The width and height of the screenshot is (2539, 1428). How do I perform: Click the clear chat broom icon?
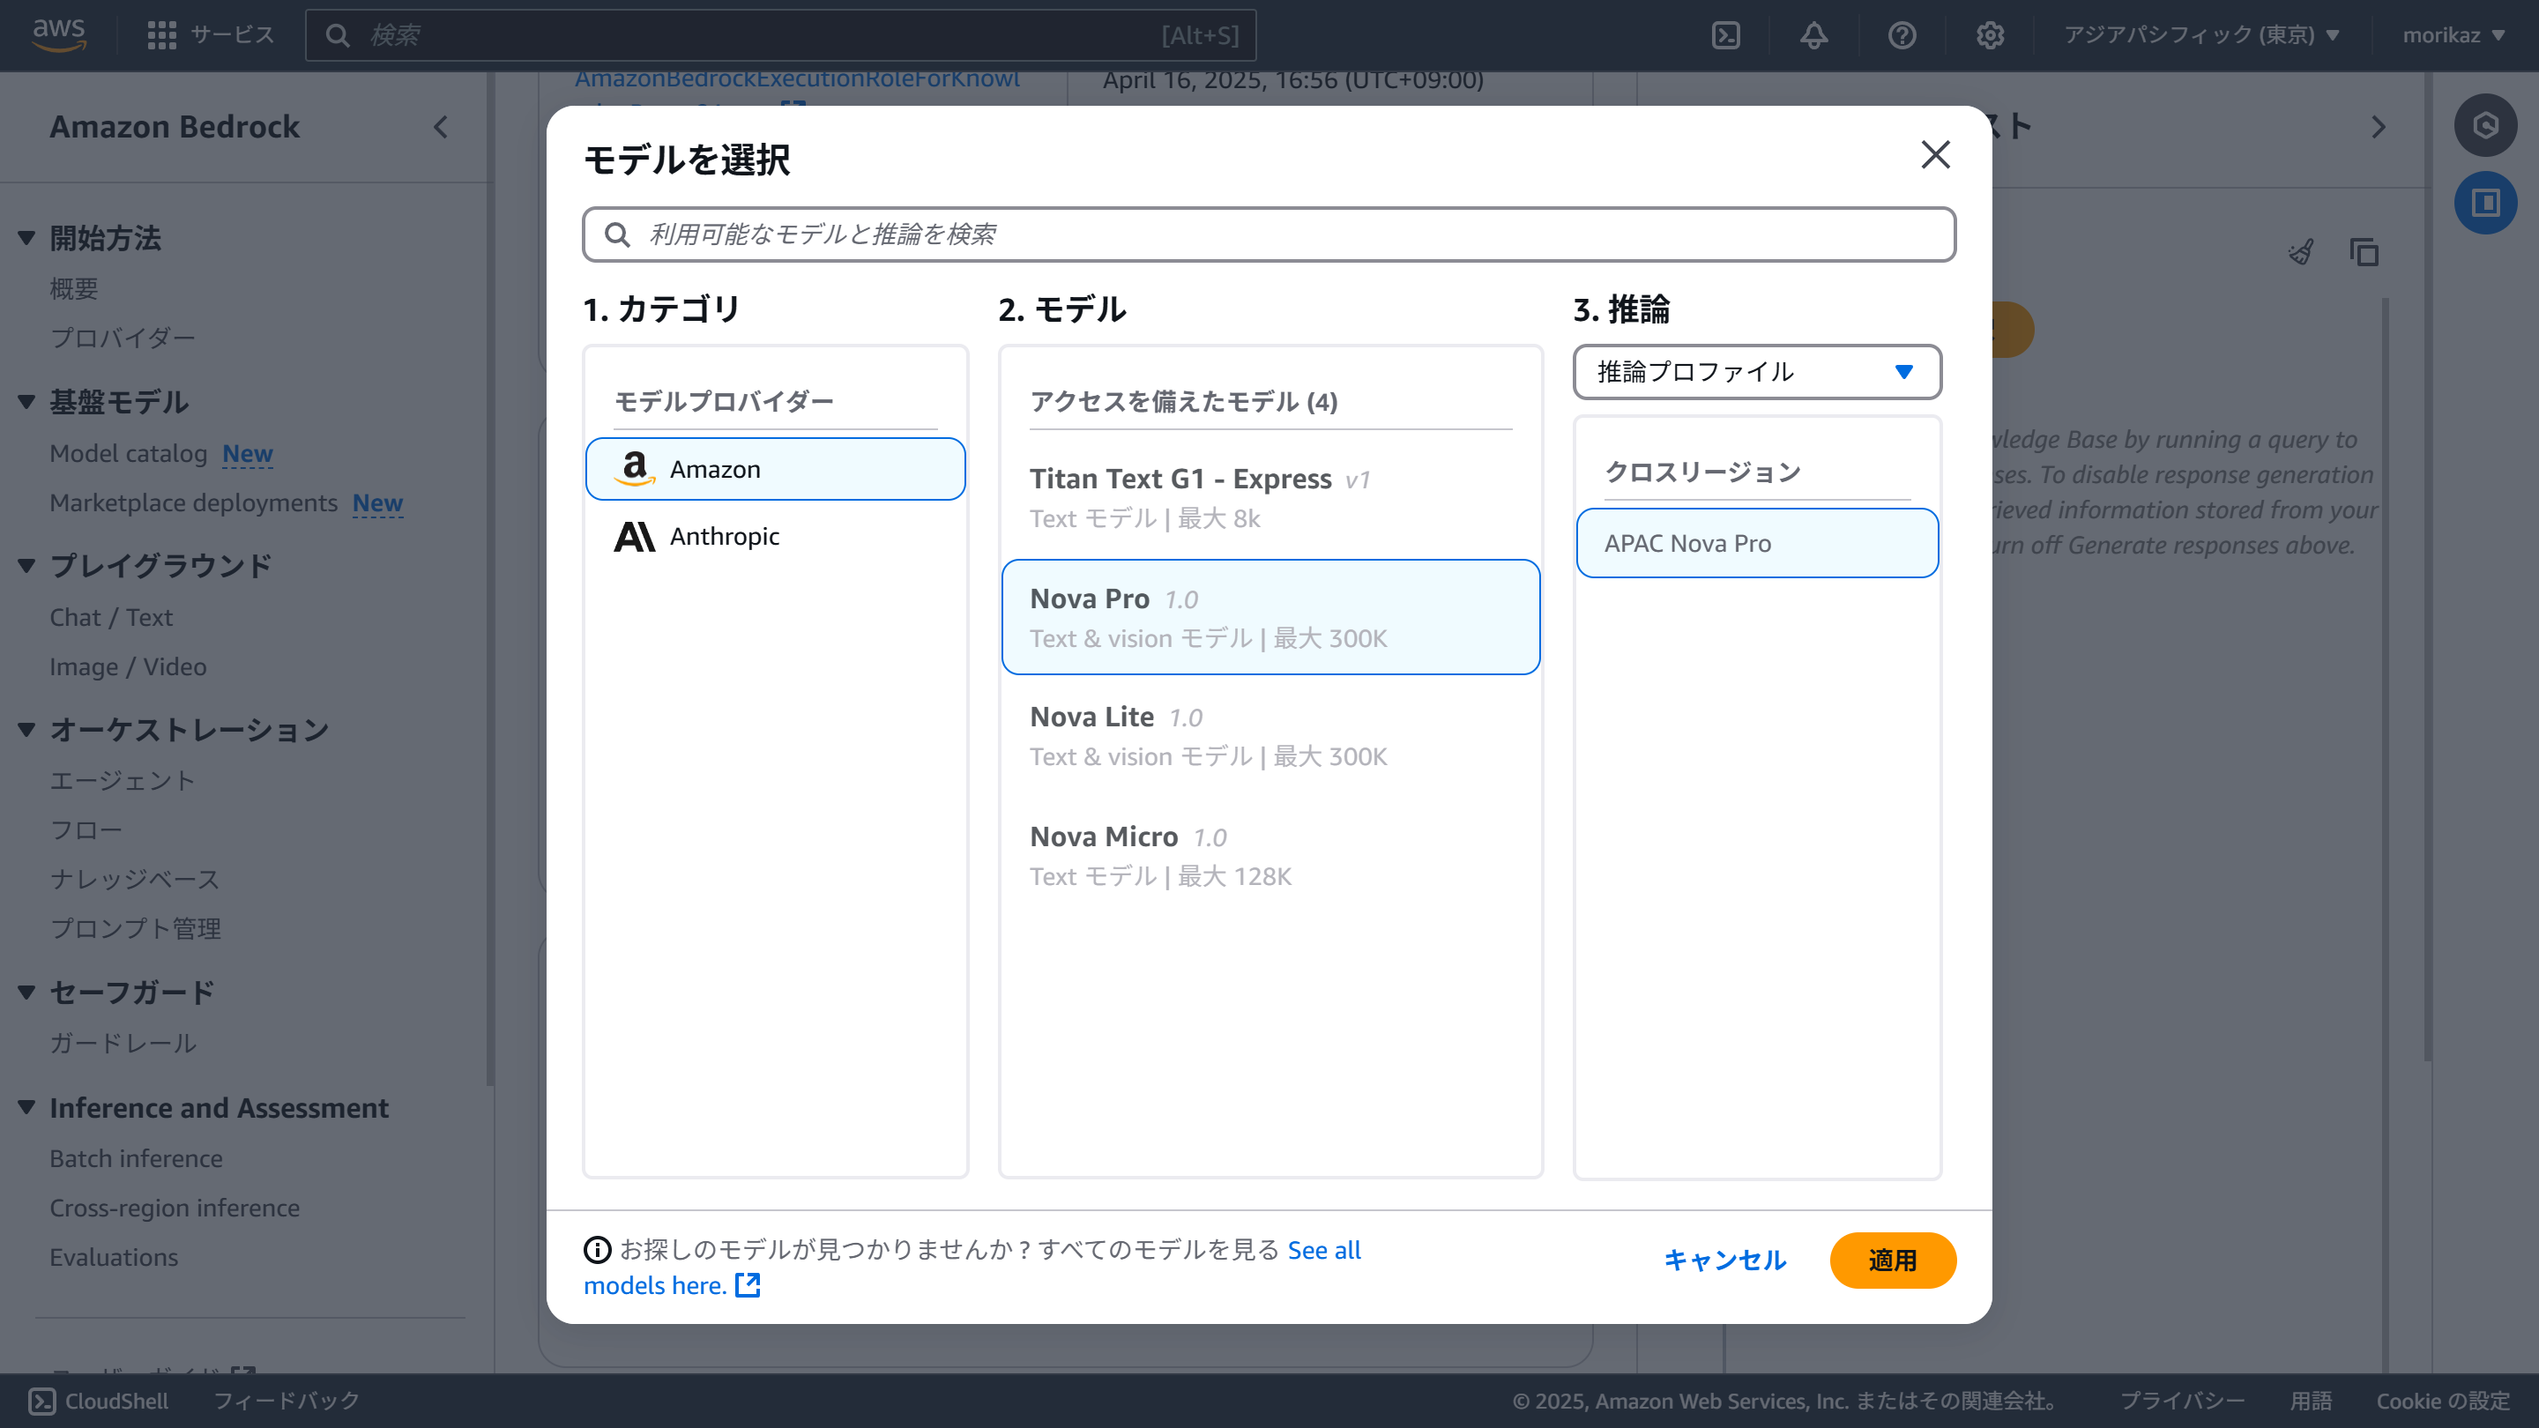[x=2300, y=253]
